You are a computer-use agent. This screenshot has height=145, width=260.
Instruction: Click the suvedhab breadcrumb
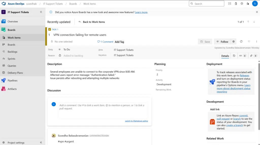coord(31,4)
